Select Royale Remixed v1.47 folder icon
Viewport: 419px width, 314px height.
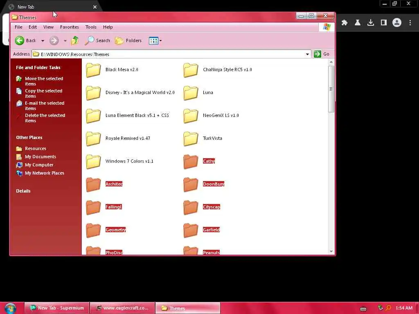[x=93, y=139]
